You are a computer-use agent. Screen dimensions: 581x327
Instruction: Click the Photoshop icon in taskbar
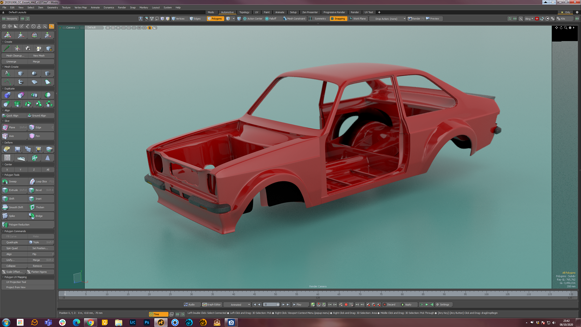pos(147,322)
